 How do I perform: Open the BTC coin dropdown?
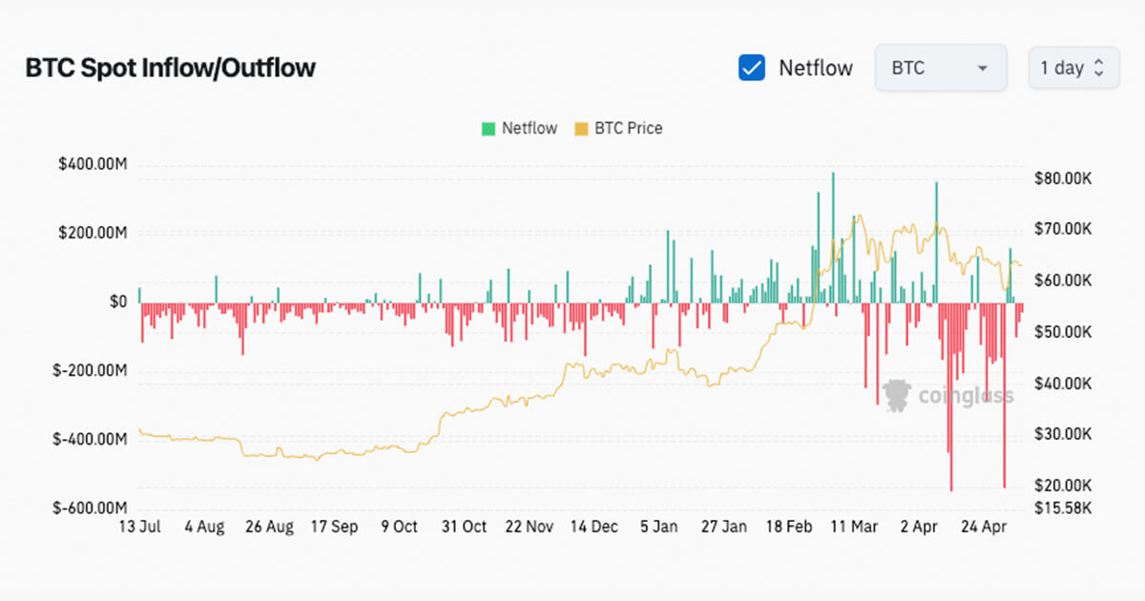click(x=940, y=68)
